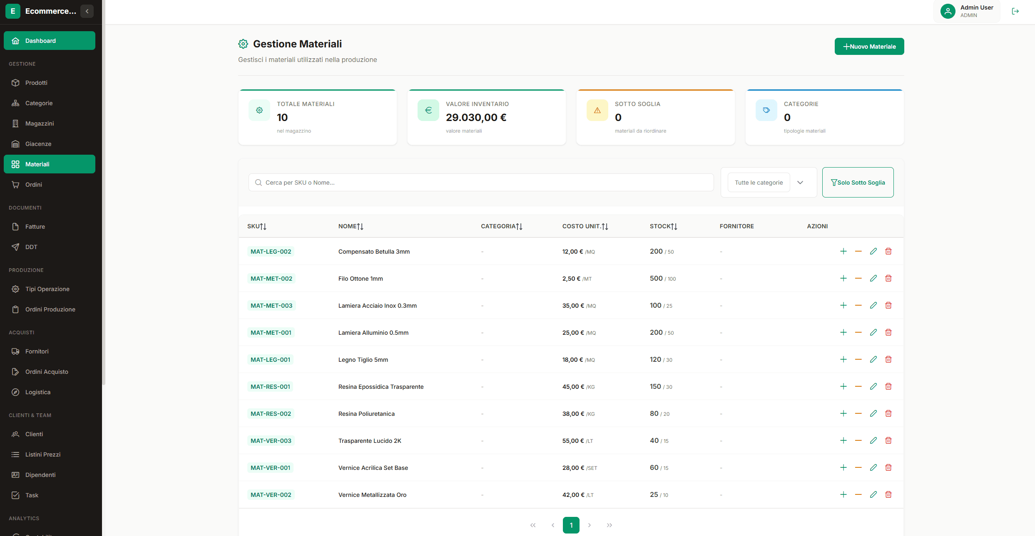
Task: Go to next page of results
Action: click(589, 525)
